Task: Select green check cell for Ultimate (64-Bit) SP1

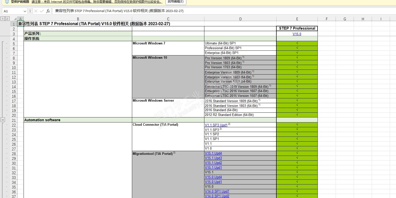Action: [x=297, y=43]
